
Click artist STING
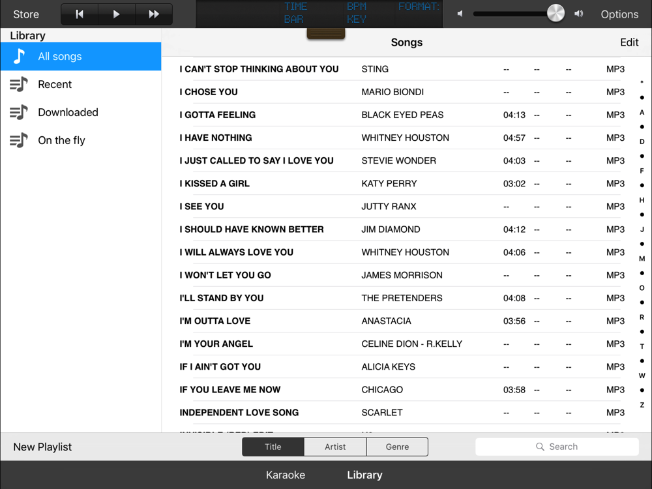375,69
